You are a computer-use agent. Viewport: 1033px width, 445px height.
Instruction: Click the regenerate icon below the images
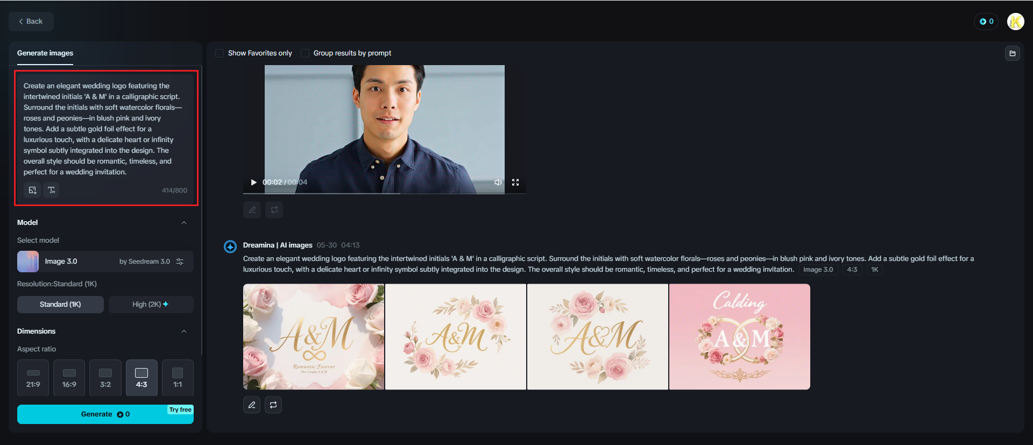pyautogui.click(x=273, y=405)
